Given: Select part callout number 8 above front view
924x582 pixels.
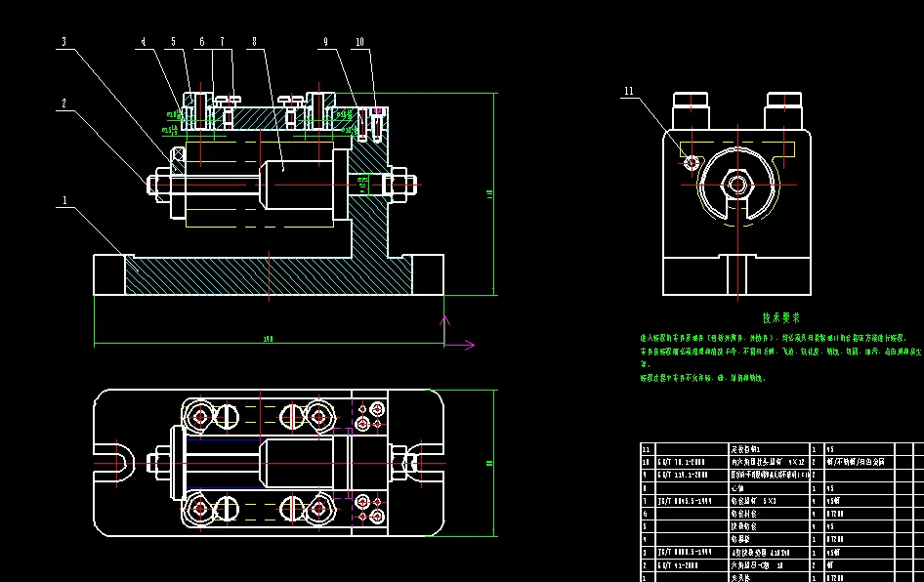Looking at the screenshot, I should click(x=255, y=42).
